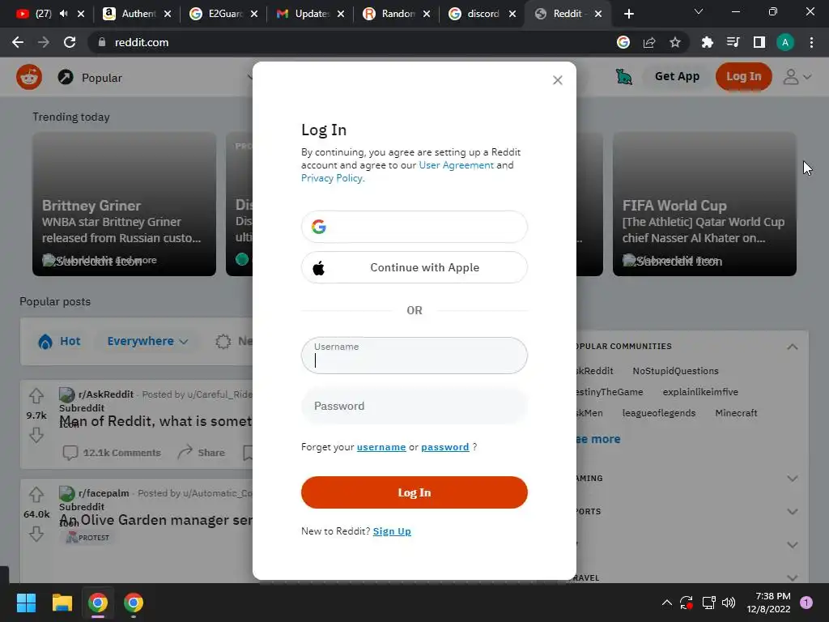
Task: Click the share page icon in address bar
Action: point(649,42)
